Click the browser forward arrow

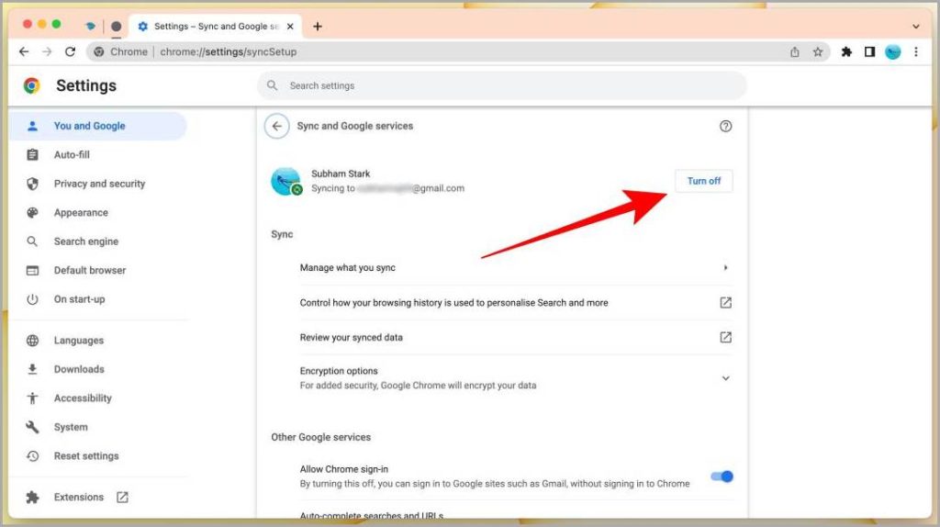[47, 51]
